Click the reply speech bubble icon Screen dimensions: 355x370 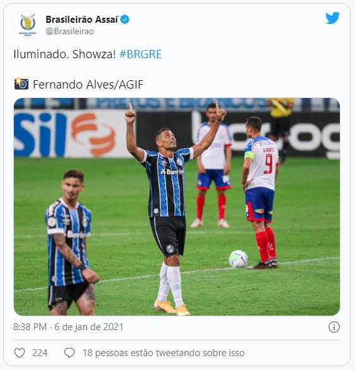(69, 353)
